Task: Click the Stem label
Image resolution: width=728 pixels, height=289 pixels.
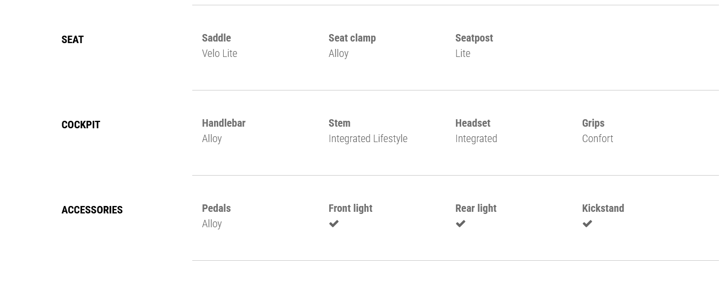Action: coord(339,123)
